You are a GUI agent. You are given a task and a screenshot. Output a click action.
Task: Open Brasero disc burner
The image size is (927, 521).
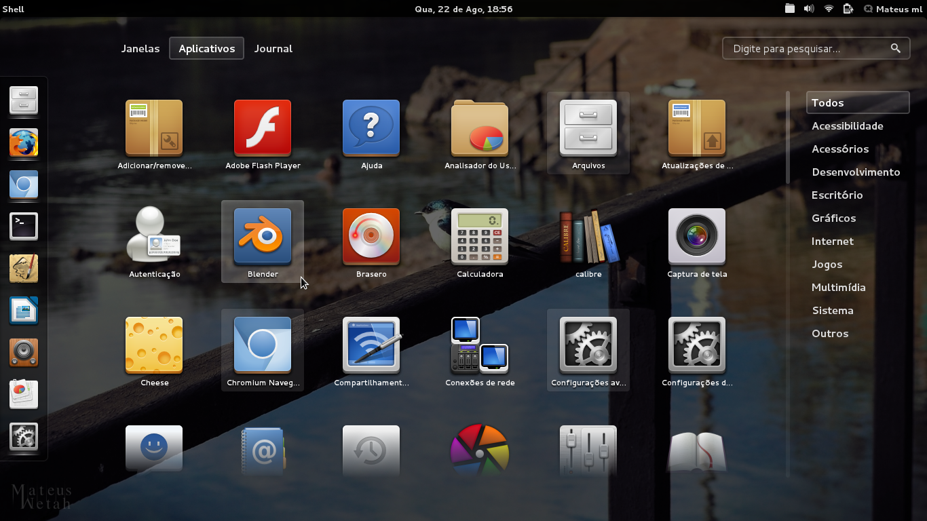click(x=371, y=243)
